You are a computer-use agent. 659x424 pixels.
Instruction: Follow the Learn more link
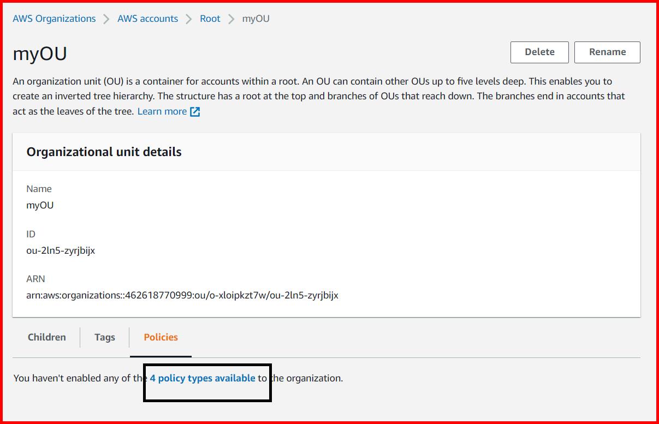162,111
